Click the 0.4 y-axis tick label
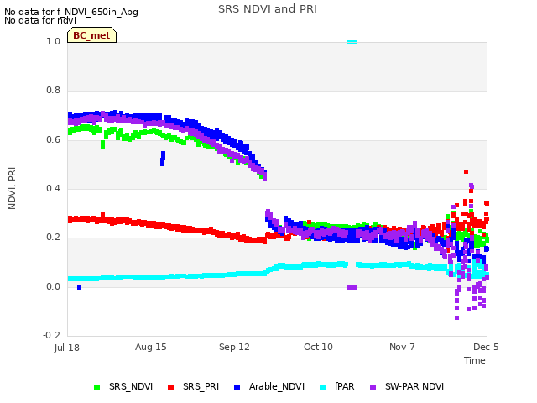The height and width of the screenshot is (403, 537). pyautogui.click(x=53, y=188)
